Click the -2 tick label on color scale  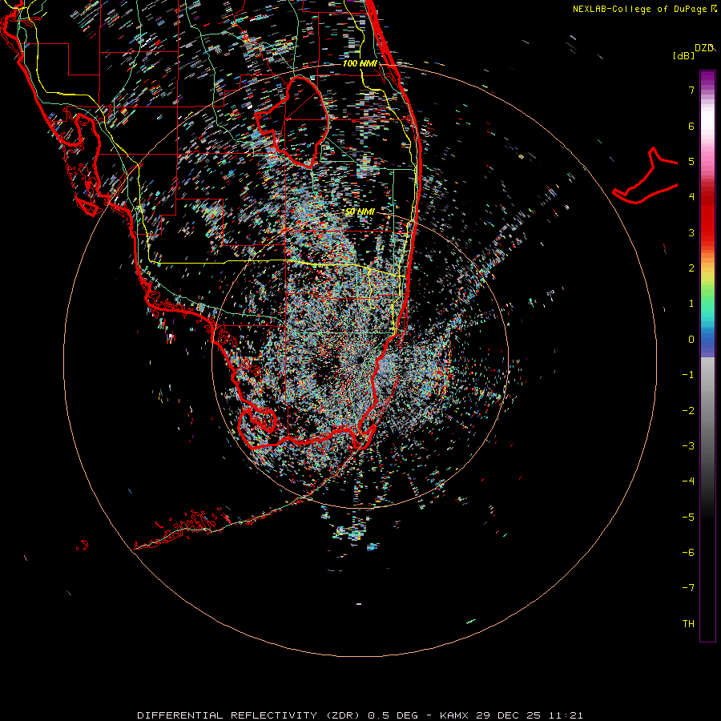pyautogui.click(x=688, y=411)
